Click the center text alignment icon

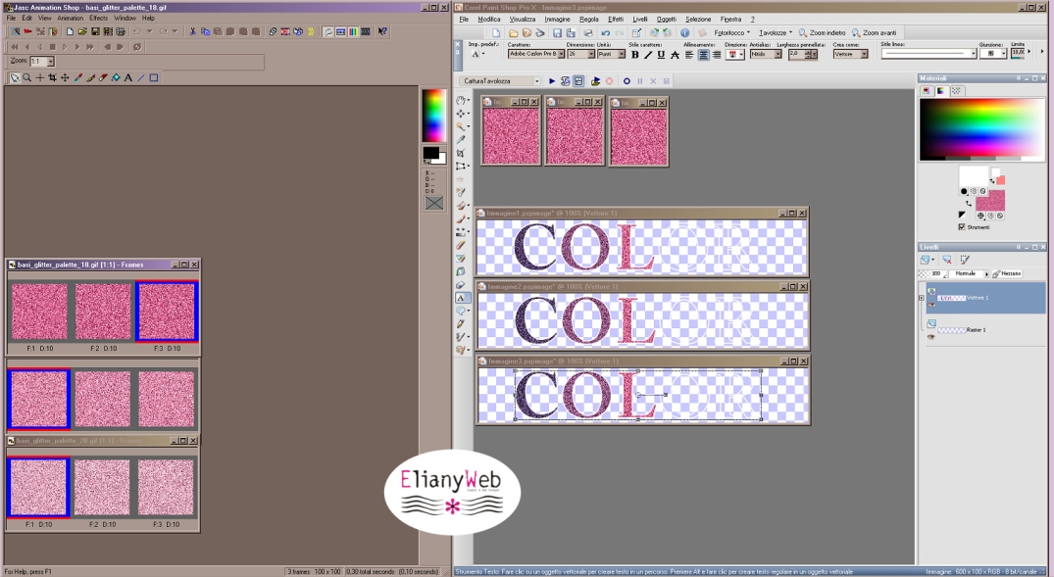pos(703,55)
